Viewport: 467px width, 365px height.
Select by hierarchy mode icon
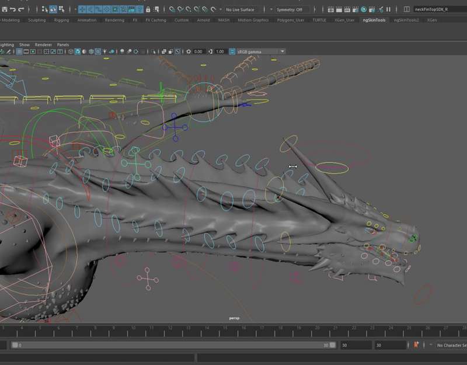coord(45,9)
